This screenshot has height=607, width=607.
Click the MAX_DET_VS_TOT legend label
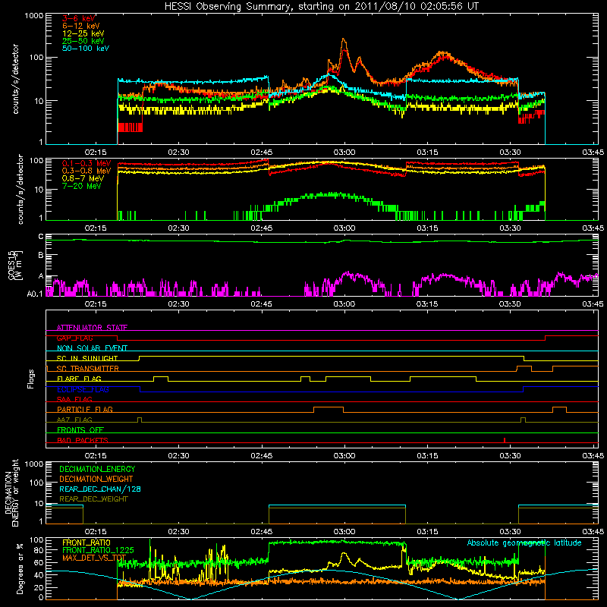point(94,558)
